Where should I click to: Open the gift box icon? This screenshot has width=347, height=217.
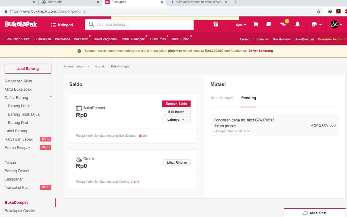(x=216, y=24)
